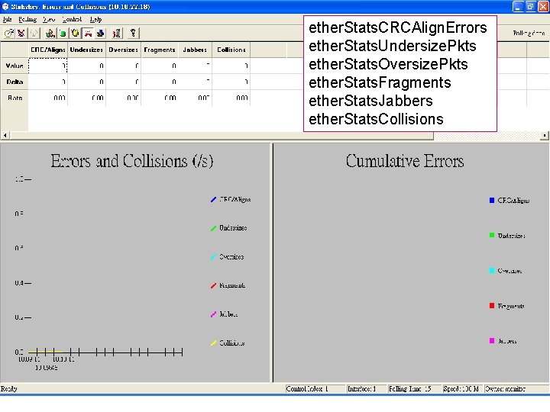Viewport: 550px width, 412px height.
Task: Open the View menu
Action: tap(49, 19)
